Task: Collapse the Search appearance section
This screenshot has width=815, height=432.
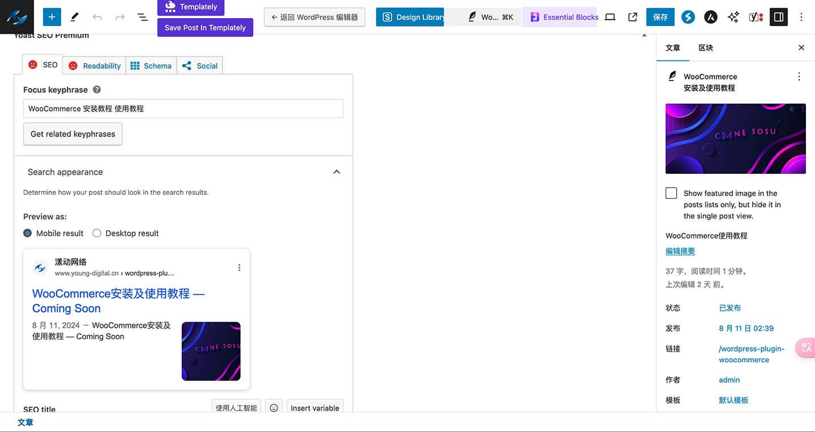Action: click(x=337, y=172)
